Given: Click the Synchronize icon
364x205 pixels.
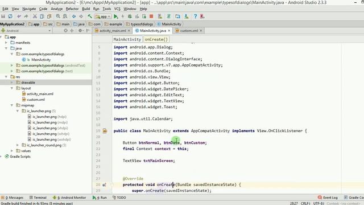Looking at the screenshot, I should pyautogui.click(x=10, y=17).
